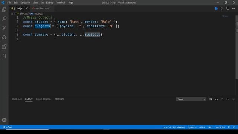Open the Explorer view in activity bar
This screenshot has height=134, width=238.
[4, 9]
